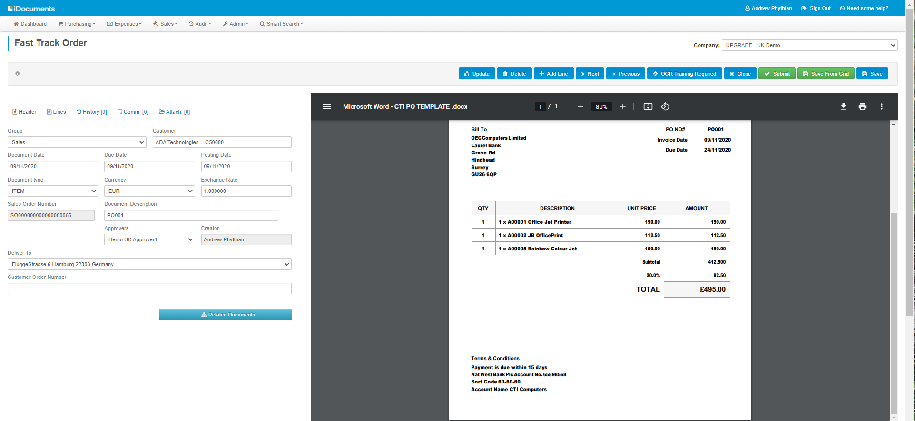Print the PDF document
Screen dimensions: 915x421
coord(863,106)
